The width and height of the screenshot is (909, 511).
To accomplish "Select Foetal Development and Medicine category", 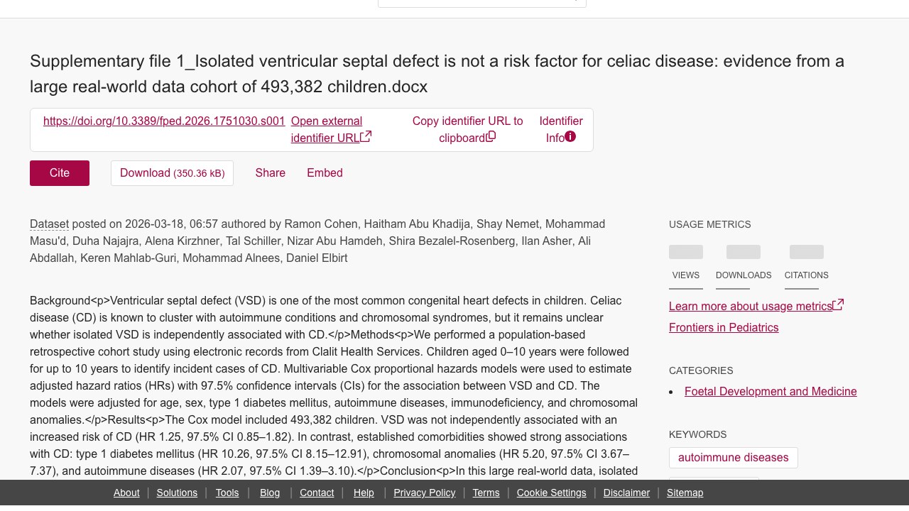I will [x=771, y=392].
